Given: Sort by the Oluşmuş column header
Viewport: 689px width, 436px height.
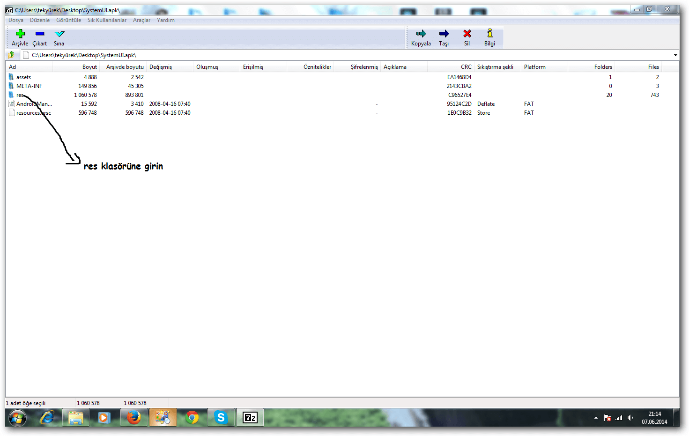Looking at the screenshot, I should coord(216,67).
